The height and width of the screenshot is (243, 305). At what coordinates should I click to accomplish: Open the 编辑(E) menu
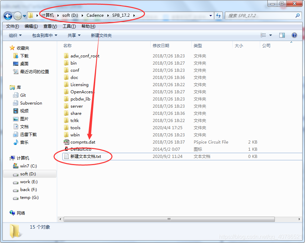[31, 26]
